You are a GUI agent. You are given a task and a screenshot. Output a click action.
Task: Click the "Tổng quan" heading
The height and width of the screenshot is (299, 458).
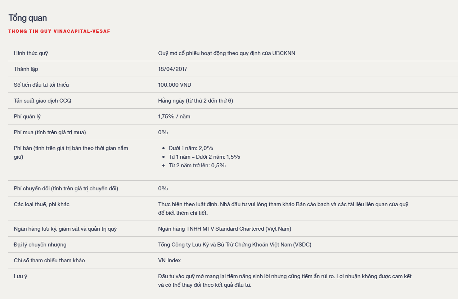(28, 18)
